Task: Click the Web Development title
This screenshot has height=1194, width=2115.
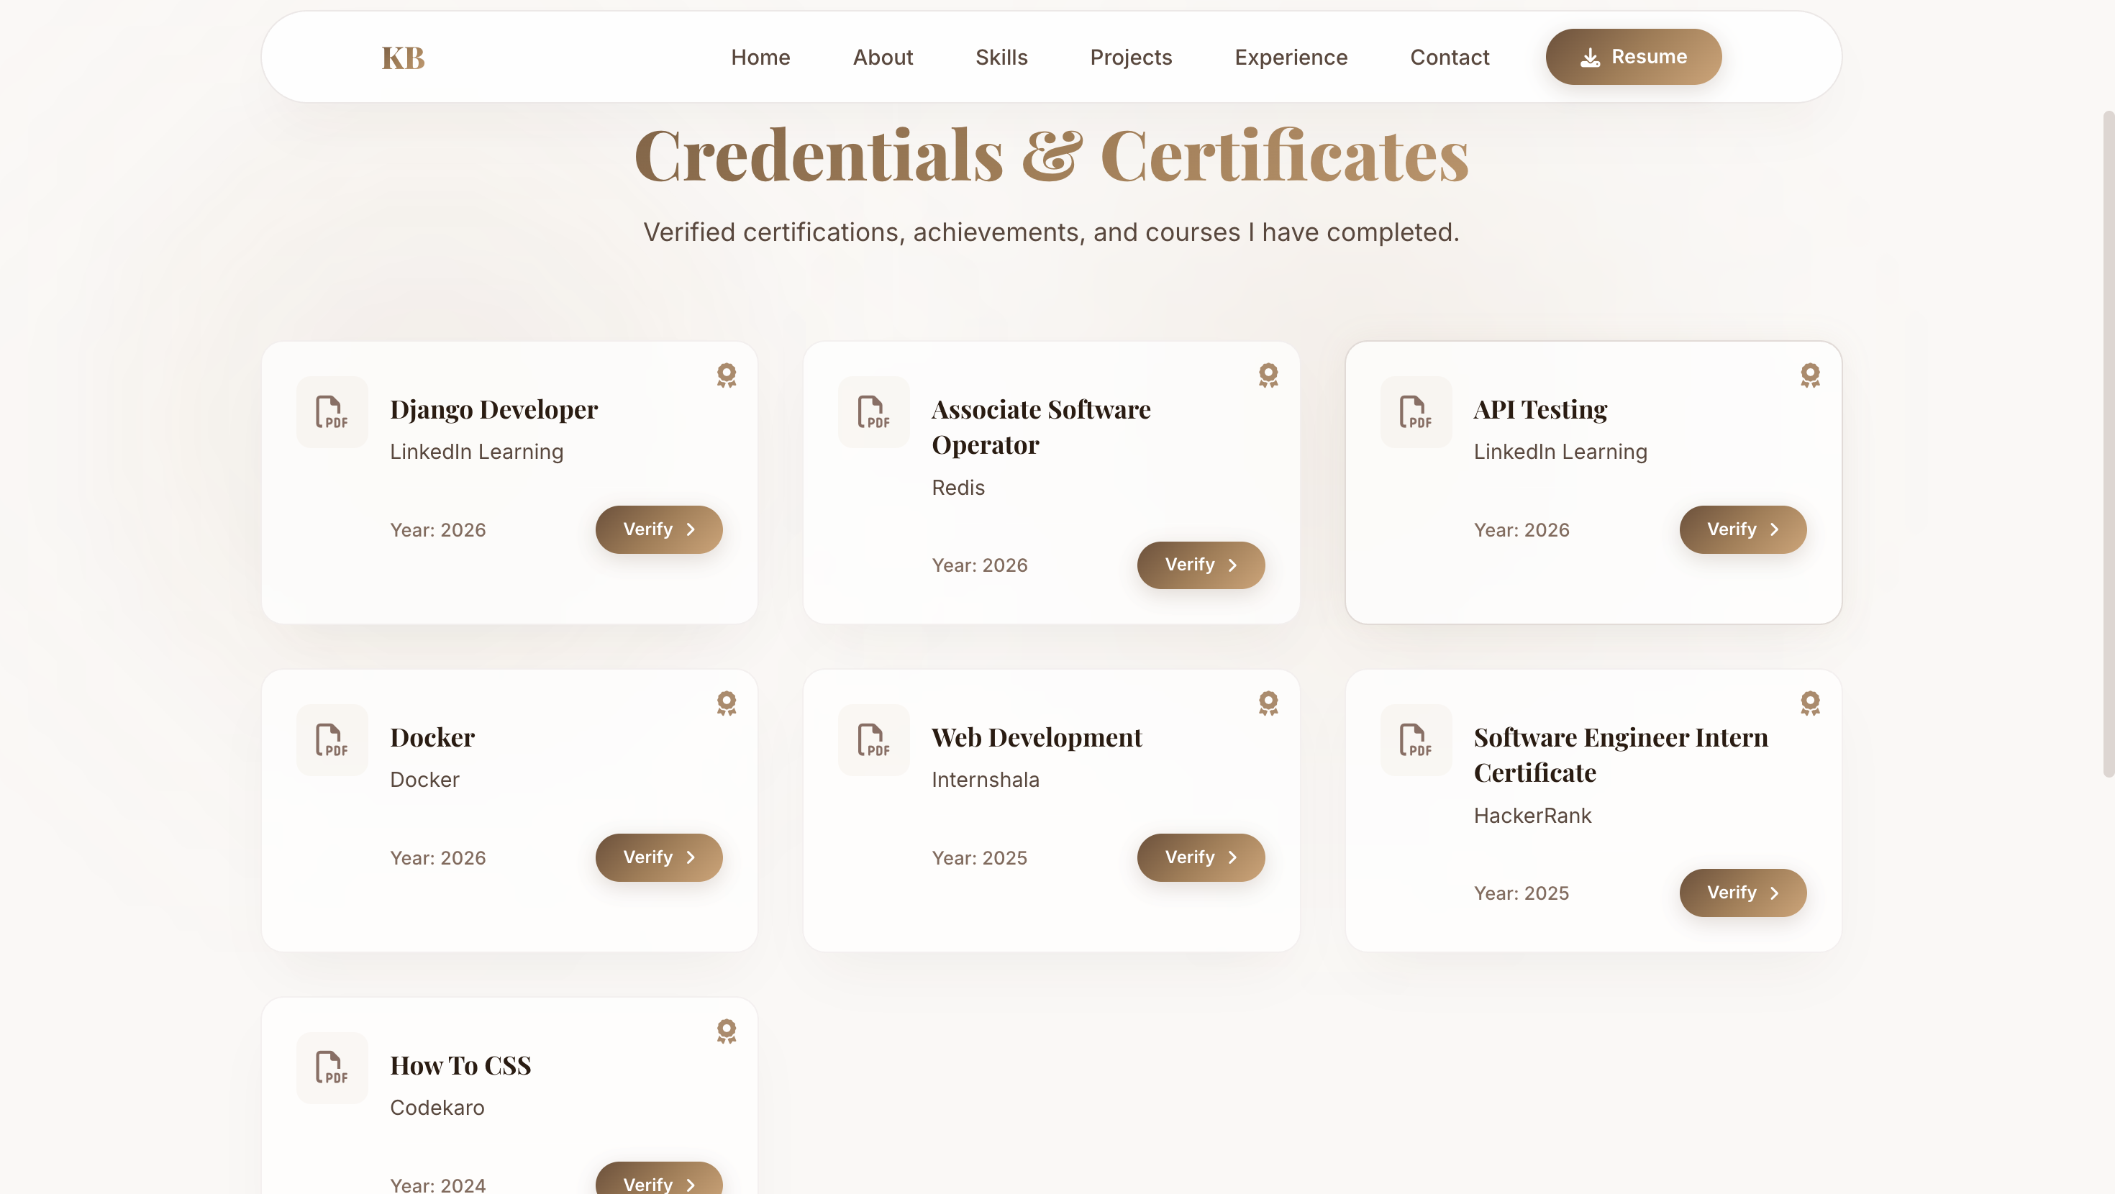Action: 1036,737
